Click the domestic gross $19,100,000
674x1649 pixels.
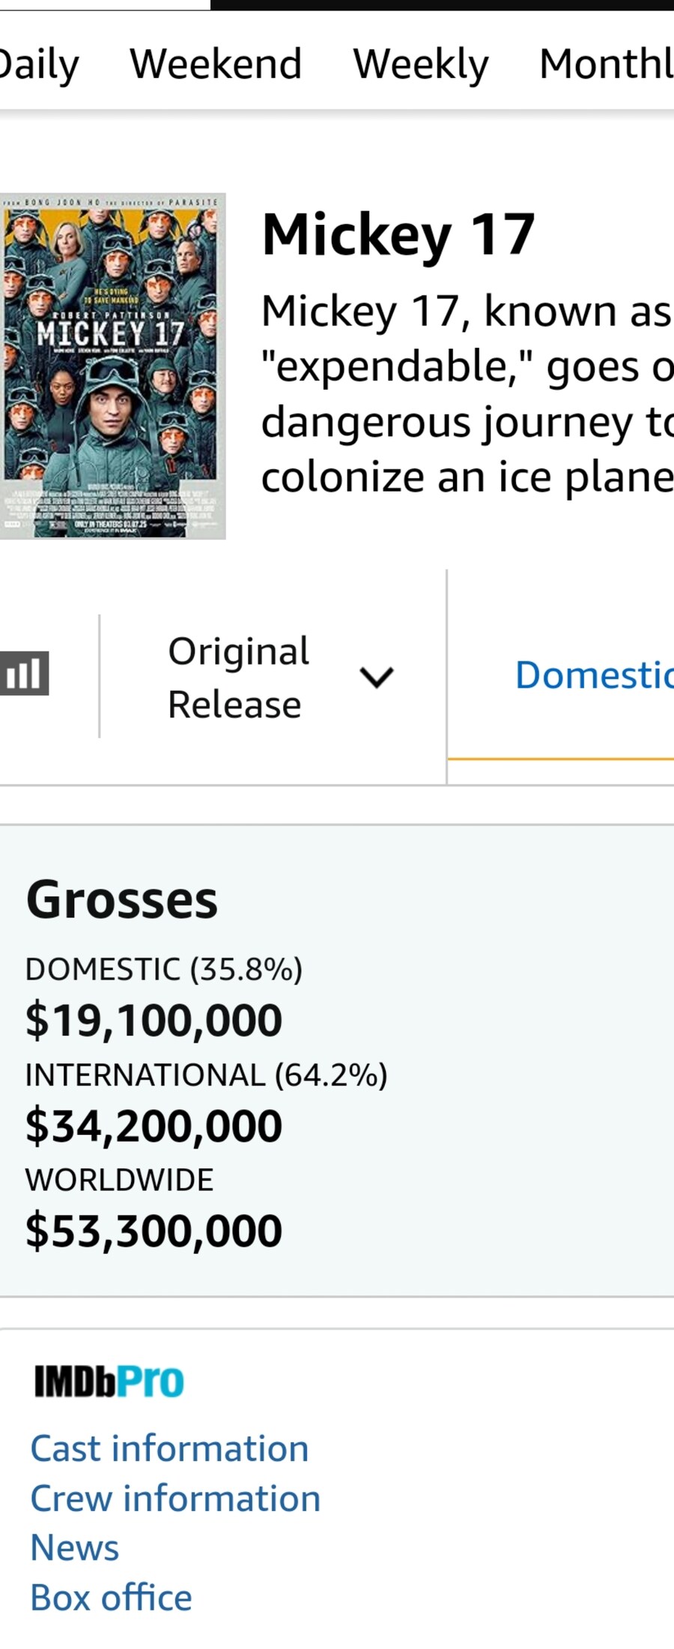pos(154,1020)
